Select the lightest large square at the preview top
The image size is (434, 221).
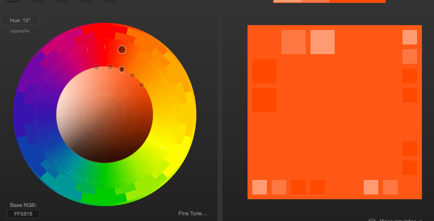click(323, 42)
